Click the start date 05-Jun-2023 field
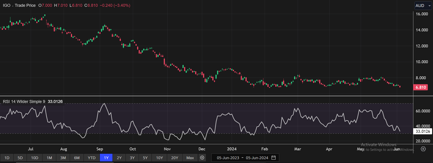The image size is (433, 163). pos(227,157)
